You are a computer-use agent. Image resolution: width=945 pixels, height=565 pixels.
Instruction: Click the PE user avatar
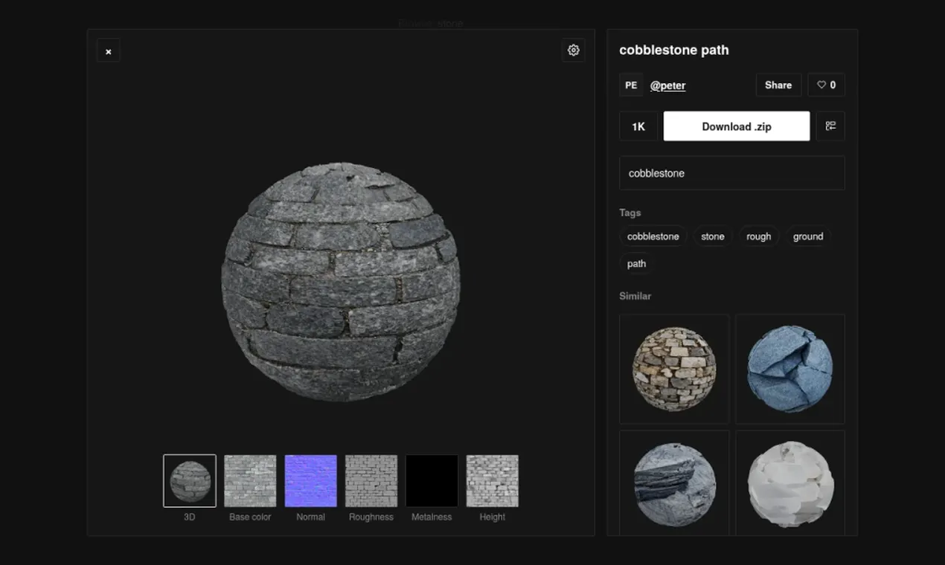point(631,85)
